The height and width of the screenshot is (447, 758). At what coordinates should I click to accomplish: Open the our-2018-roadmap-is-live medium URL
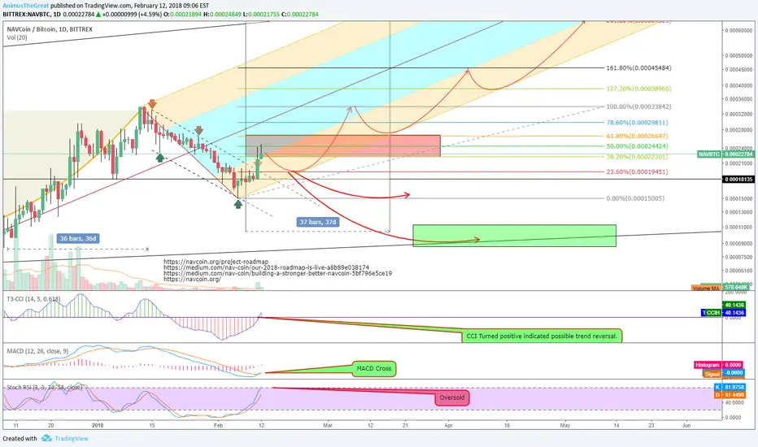pyautogui.click(x=267, y=267)
